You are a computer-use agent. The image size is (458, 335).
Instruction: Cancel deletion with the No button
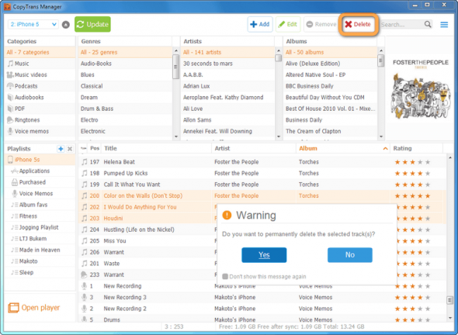click(350, 255)
